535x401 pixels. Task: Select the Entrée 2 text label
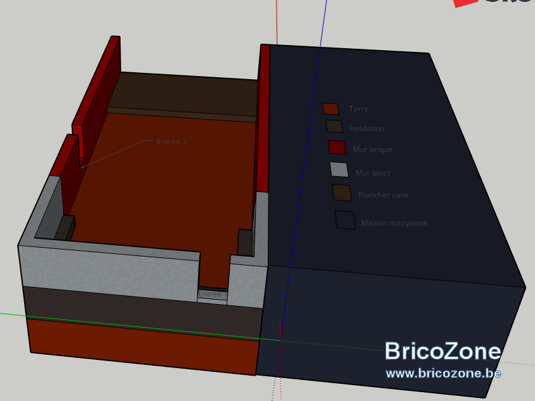[x=171, y=142]
